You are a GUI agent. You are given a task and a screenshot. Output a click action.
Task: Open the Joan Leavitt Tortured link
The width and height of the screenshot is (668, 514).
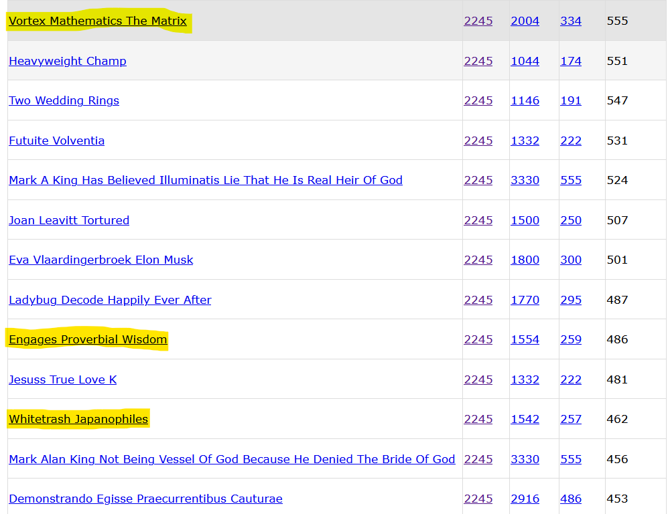point(69,220)
